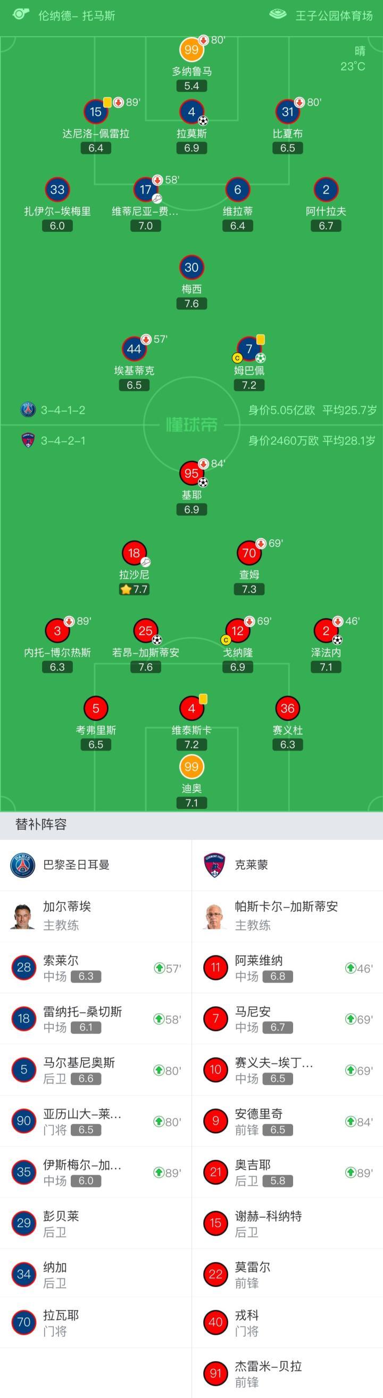Open 克莱蒙 team page link
This screenshot has width=383, height=1398.
tap(251, 864)
